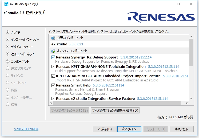Click the インストール中... step radio button
The height and width of the screenshot is (138, 199).
(x=8, y=97)
